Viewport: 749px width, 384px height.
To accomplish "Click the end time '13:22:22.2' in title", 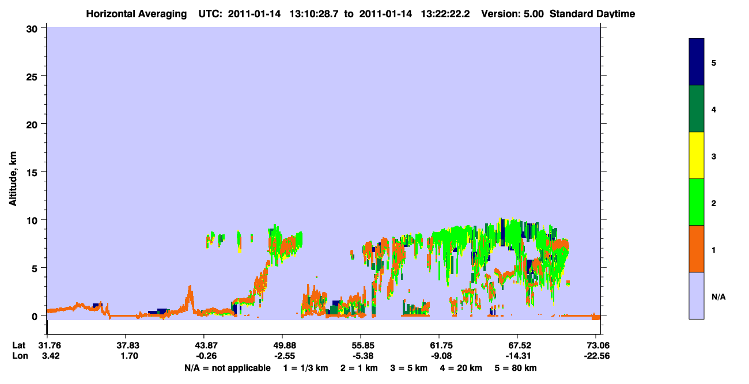I will point(445,14).
